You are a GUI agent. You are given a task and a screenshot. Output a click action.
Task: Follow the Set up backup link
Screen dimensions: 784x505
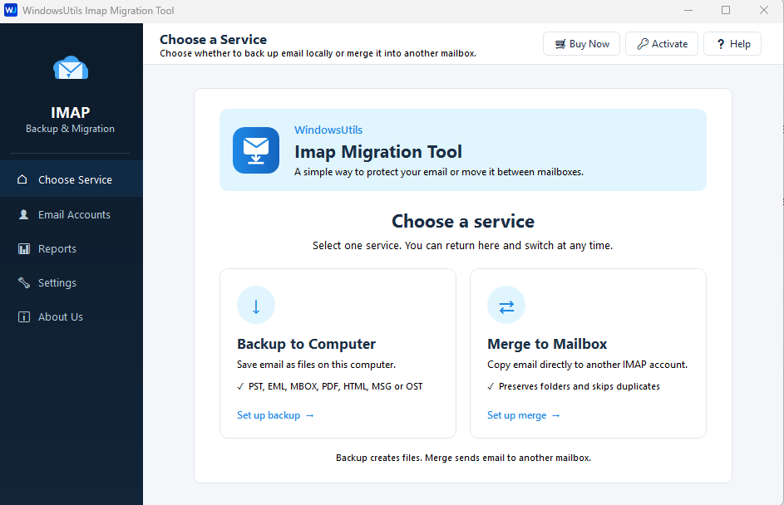[275, 415]
